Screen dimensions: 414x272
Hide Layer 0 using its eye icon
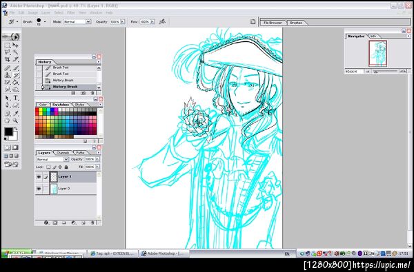pos(39,189)
